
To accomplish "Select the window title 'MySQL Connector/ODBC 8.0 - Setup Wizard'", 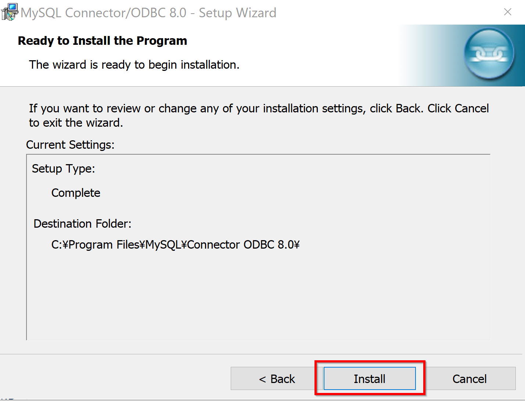I will pyautogui.click(x=148, y=13).
